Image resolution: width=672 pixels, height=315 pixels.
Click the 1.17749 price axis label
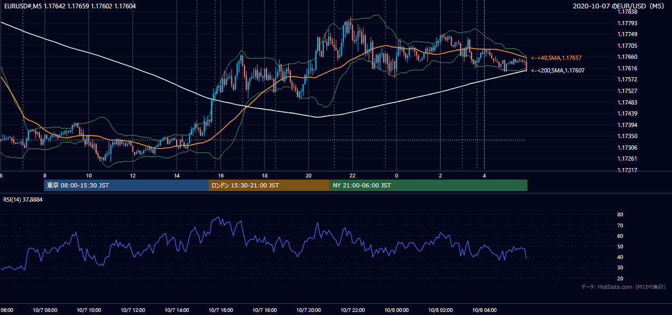tap(627, 34)
